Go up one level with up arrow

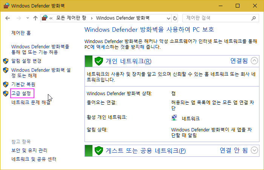tap(35, 18)
